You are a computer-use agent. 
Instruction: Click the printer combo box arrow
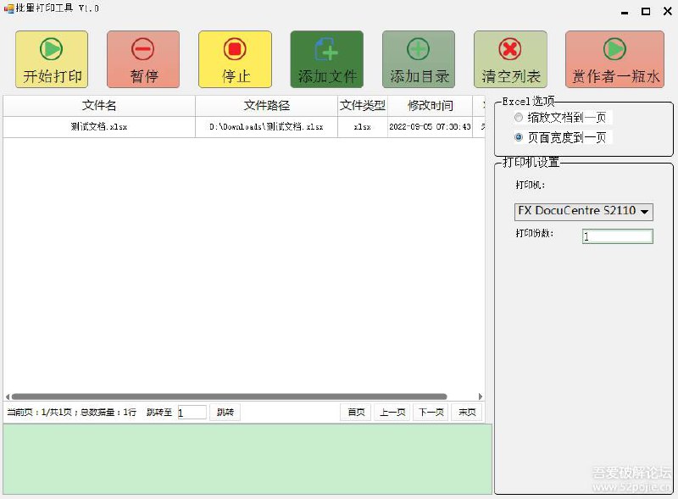647,211
